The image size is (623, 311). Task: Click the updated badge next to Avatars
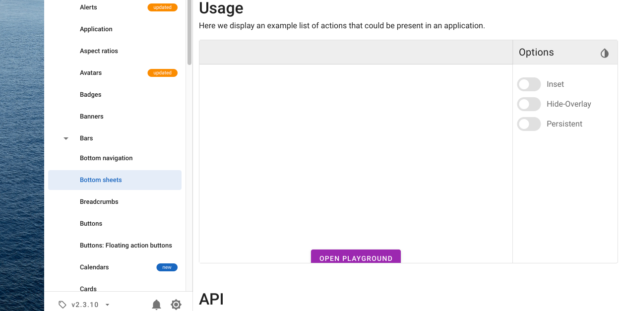[x=162, y=72]
